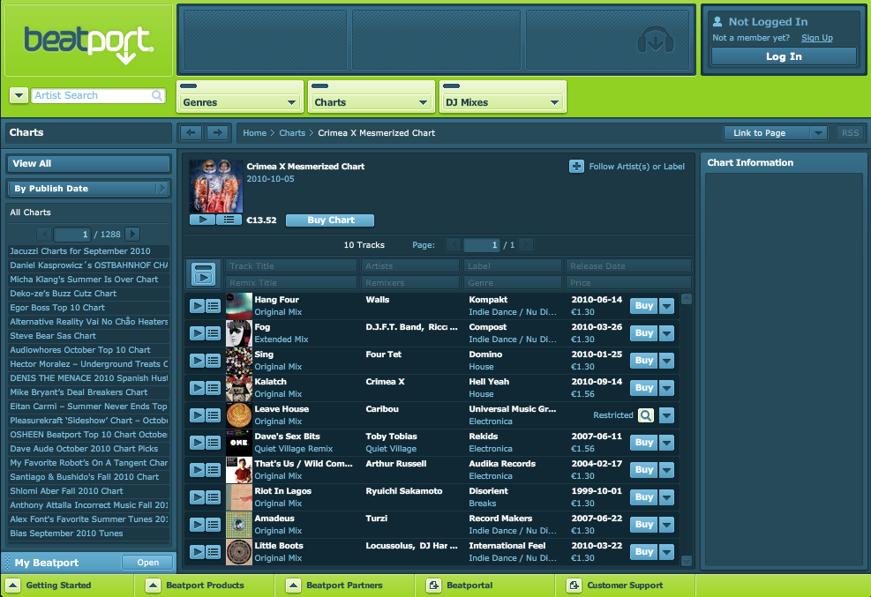Add Fog track to queue list

[214, 333]
